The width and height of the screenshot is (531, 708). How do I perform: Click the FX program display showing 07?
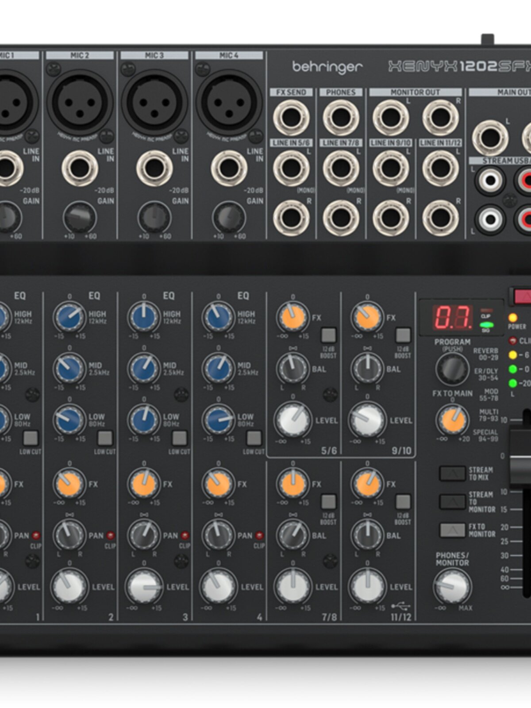453,317
